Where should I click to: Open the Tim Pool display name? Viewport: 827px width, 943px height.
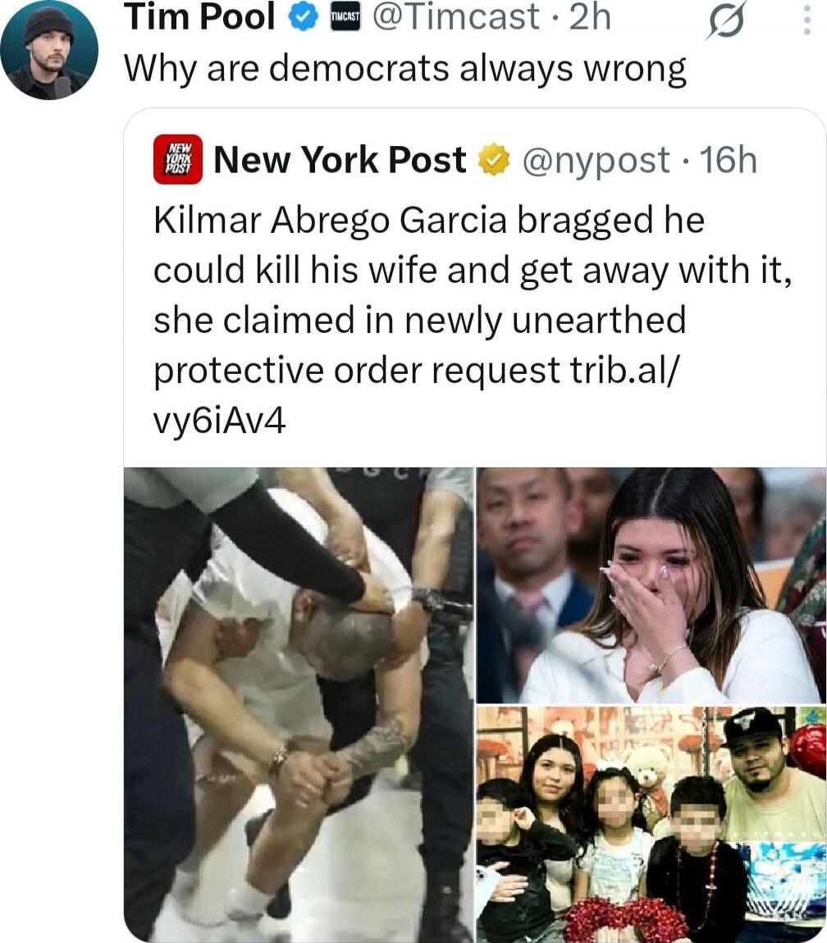point(200,16)
